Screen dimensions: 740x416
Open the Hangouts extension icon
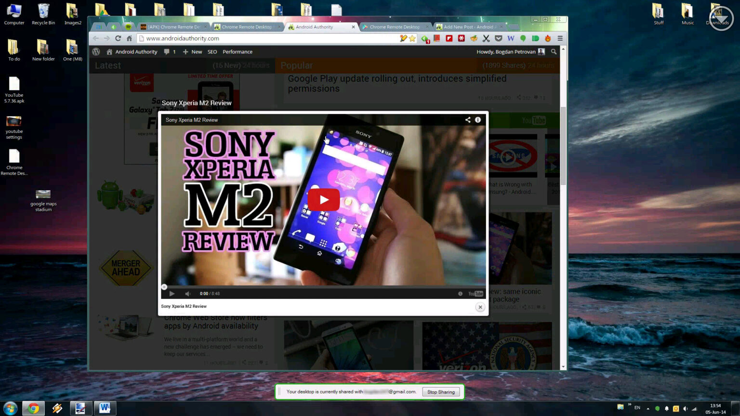click(523, 39)
